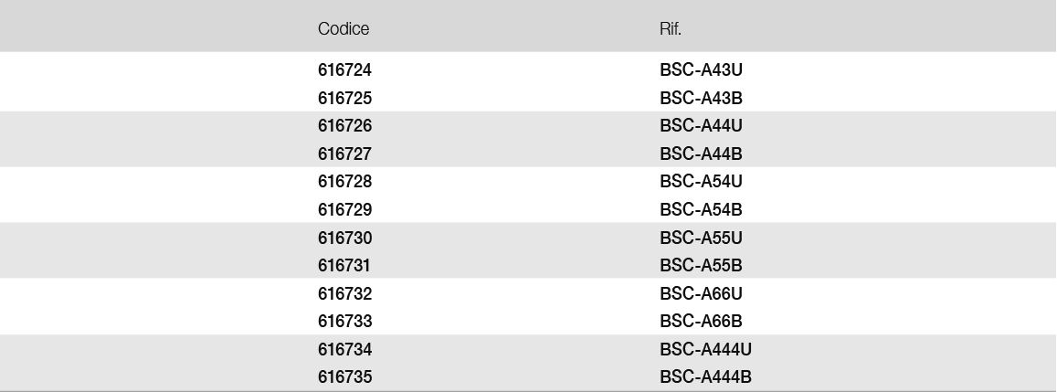1057x392 pixels.
Task: Click code 616731 in Codice column
Action: 345,266
